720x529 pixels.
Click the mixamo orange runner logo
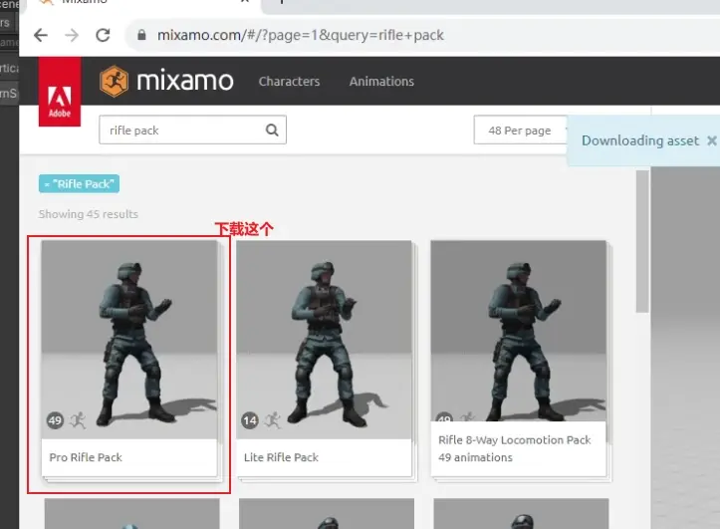pos(114,82)
